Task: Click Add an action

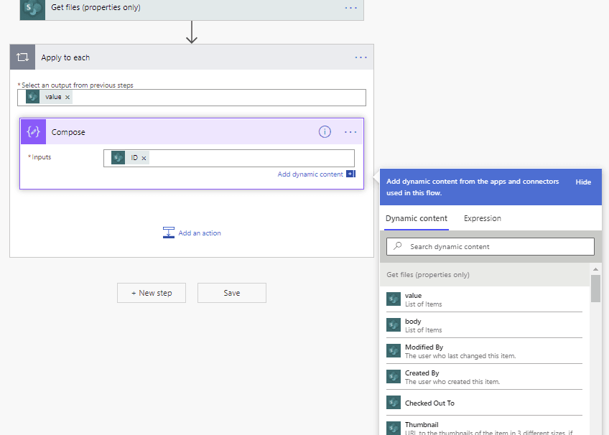Action: pyautogui.click(x=192, y=233)
